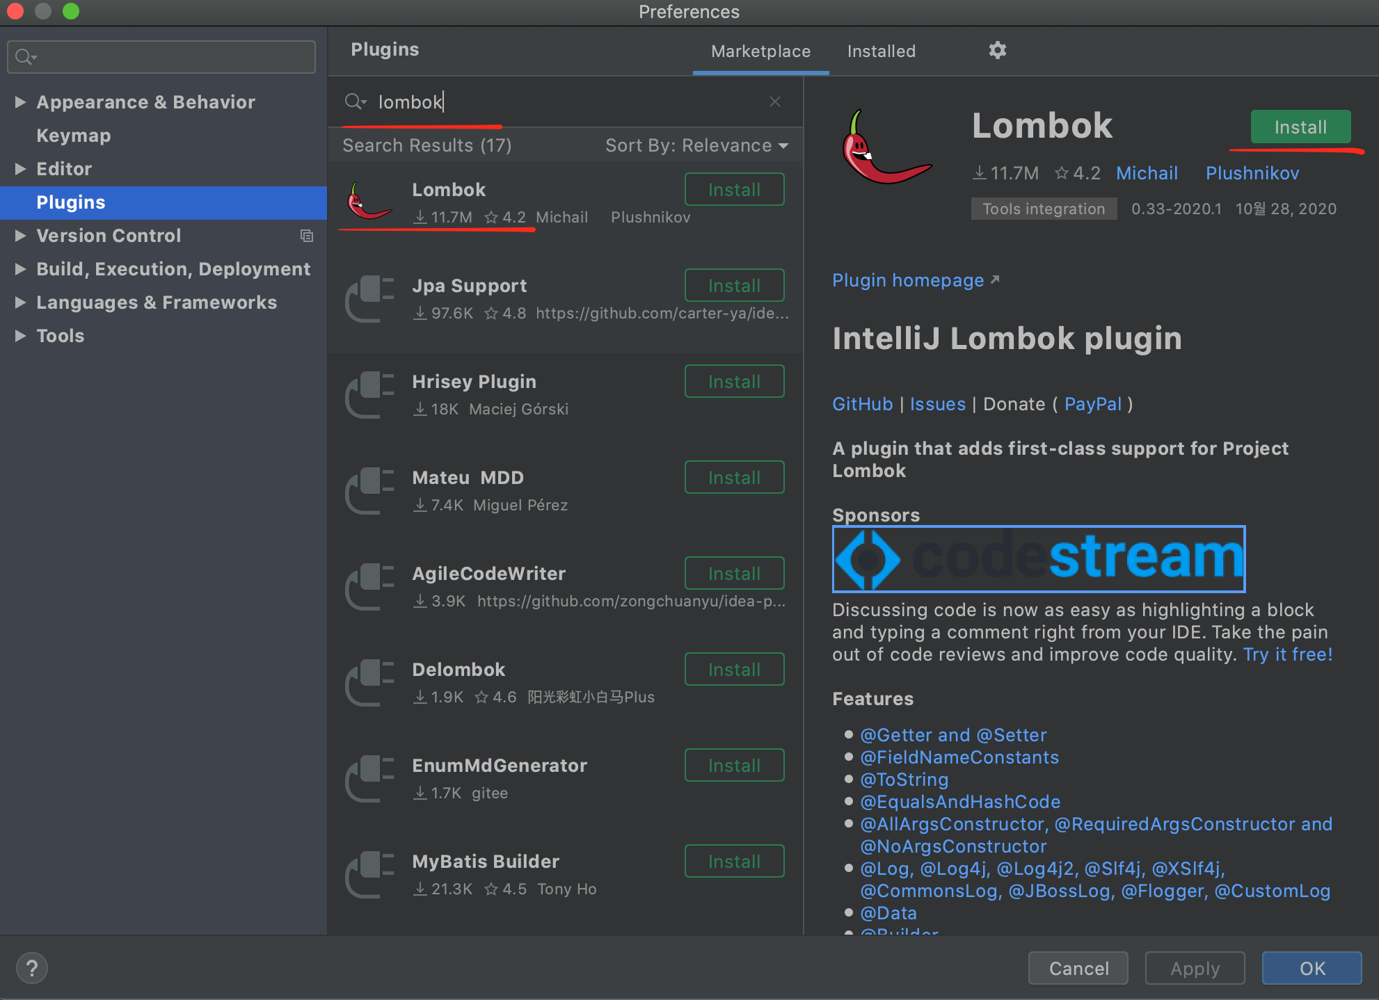Expand Build, Execution, Deployment section

tap(20, 269)
